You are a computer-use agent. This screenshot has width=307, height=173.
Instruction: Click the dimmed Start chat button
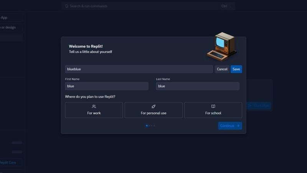click(259, 105)
